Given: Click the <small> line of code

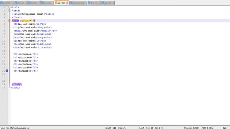Looking at the screenshot, I should point(35,31).
